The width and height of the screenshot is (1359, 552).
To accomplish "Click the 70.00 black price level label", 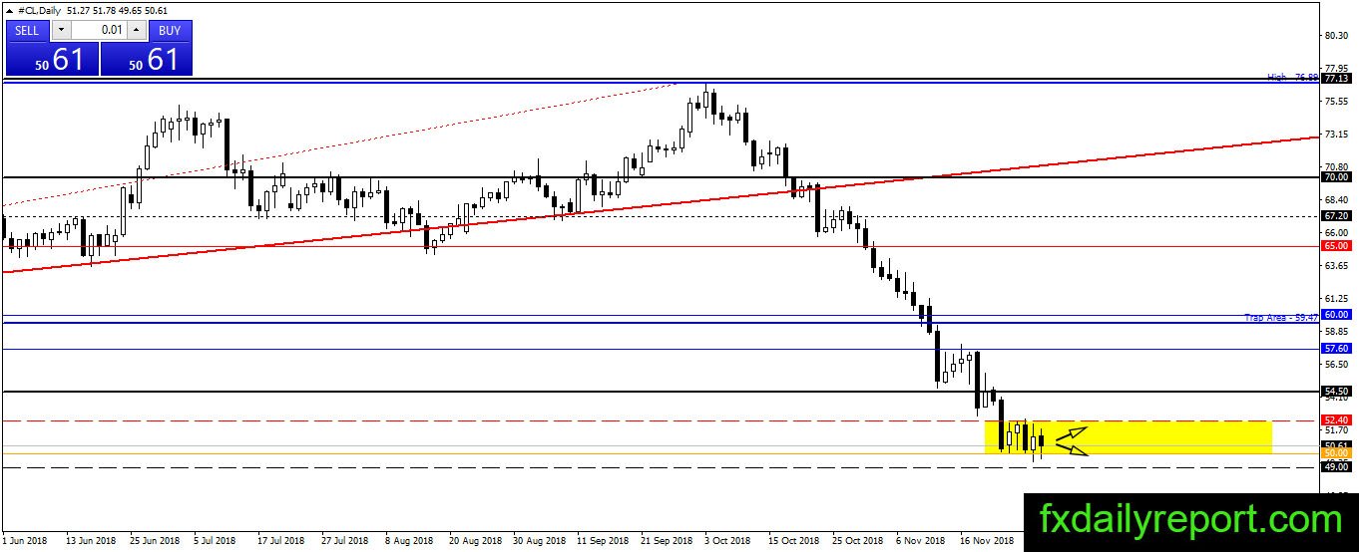I will 1336,177.
